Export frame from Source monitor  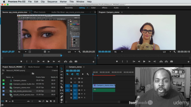click(76, 62)
